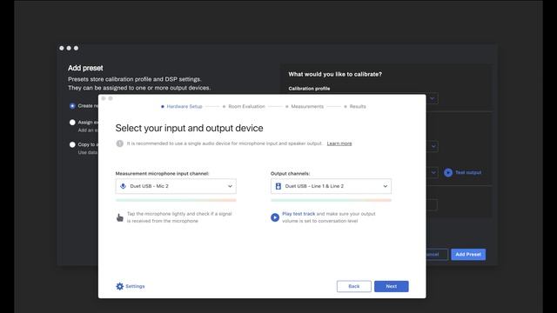Click the 'Measurement microphone input channel:' label
This screenshot has height=313, width=557.
tap(162, 174)
